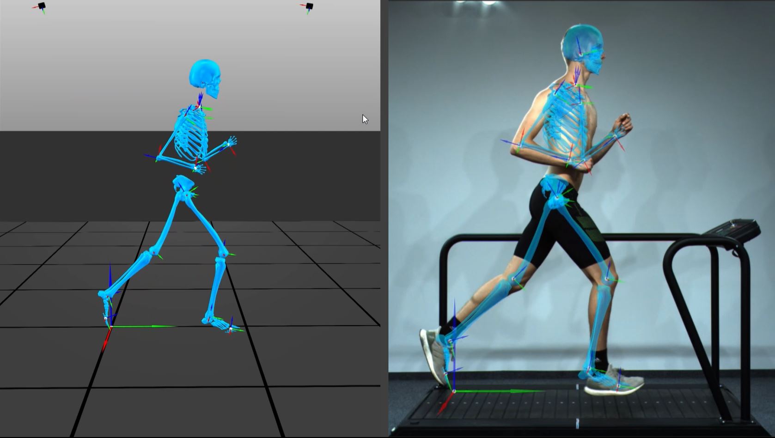The image size is (775, 438).
Task: Select the right camera marker in 3D view
Action: [x=309, y=7]
